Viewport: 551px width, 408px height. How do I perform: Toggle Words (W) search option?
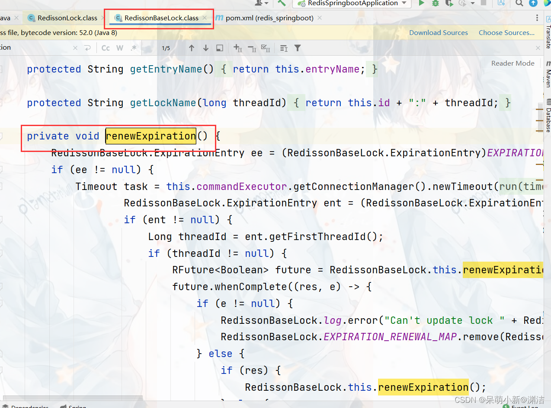(x=120, y=48)
